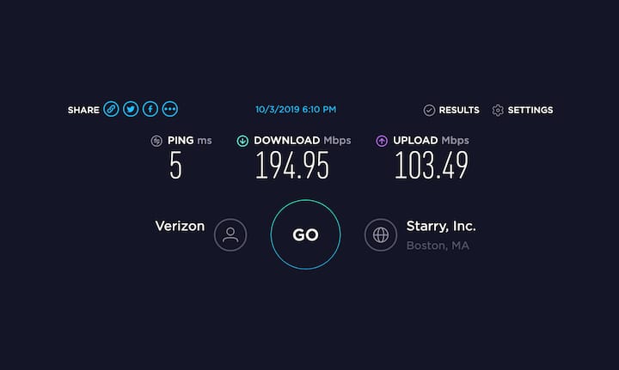Change server via globe icon

381,235
